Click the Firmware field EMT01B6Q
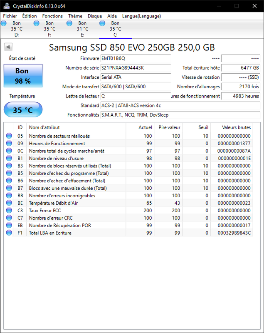 [x=136, y=58]
